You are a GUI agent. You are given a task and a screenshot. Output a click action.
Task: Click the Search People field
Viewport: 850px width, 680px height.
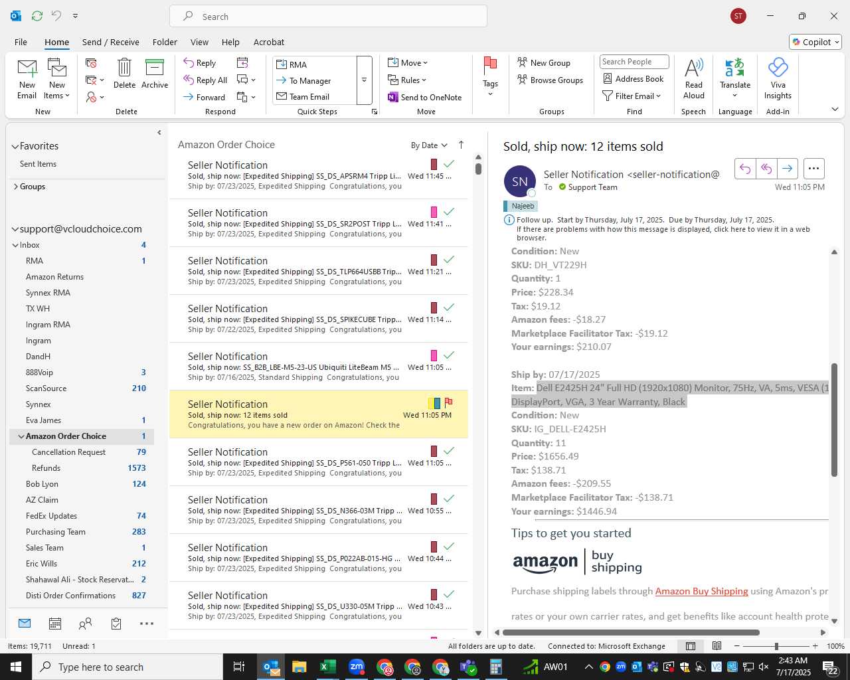point(634,62)
